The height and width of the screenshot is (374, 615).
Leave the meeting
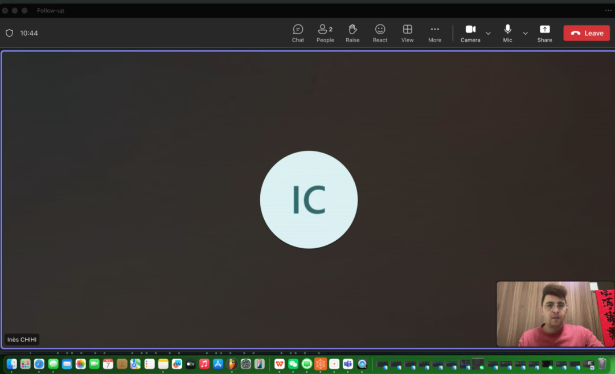click(x=587, y=33)
